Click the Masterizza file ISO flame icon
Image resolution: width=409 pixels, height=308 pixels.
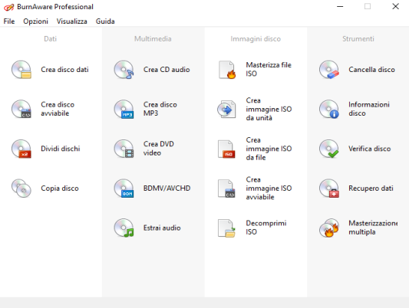point(227,70)
